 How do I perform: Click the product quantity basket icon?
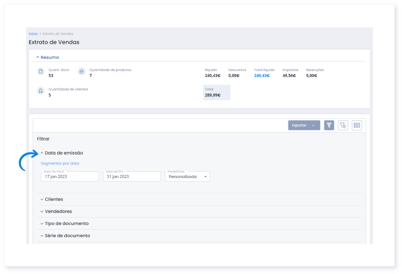(81, 72)
